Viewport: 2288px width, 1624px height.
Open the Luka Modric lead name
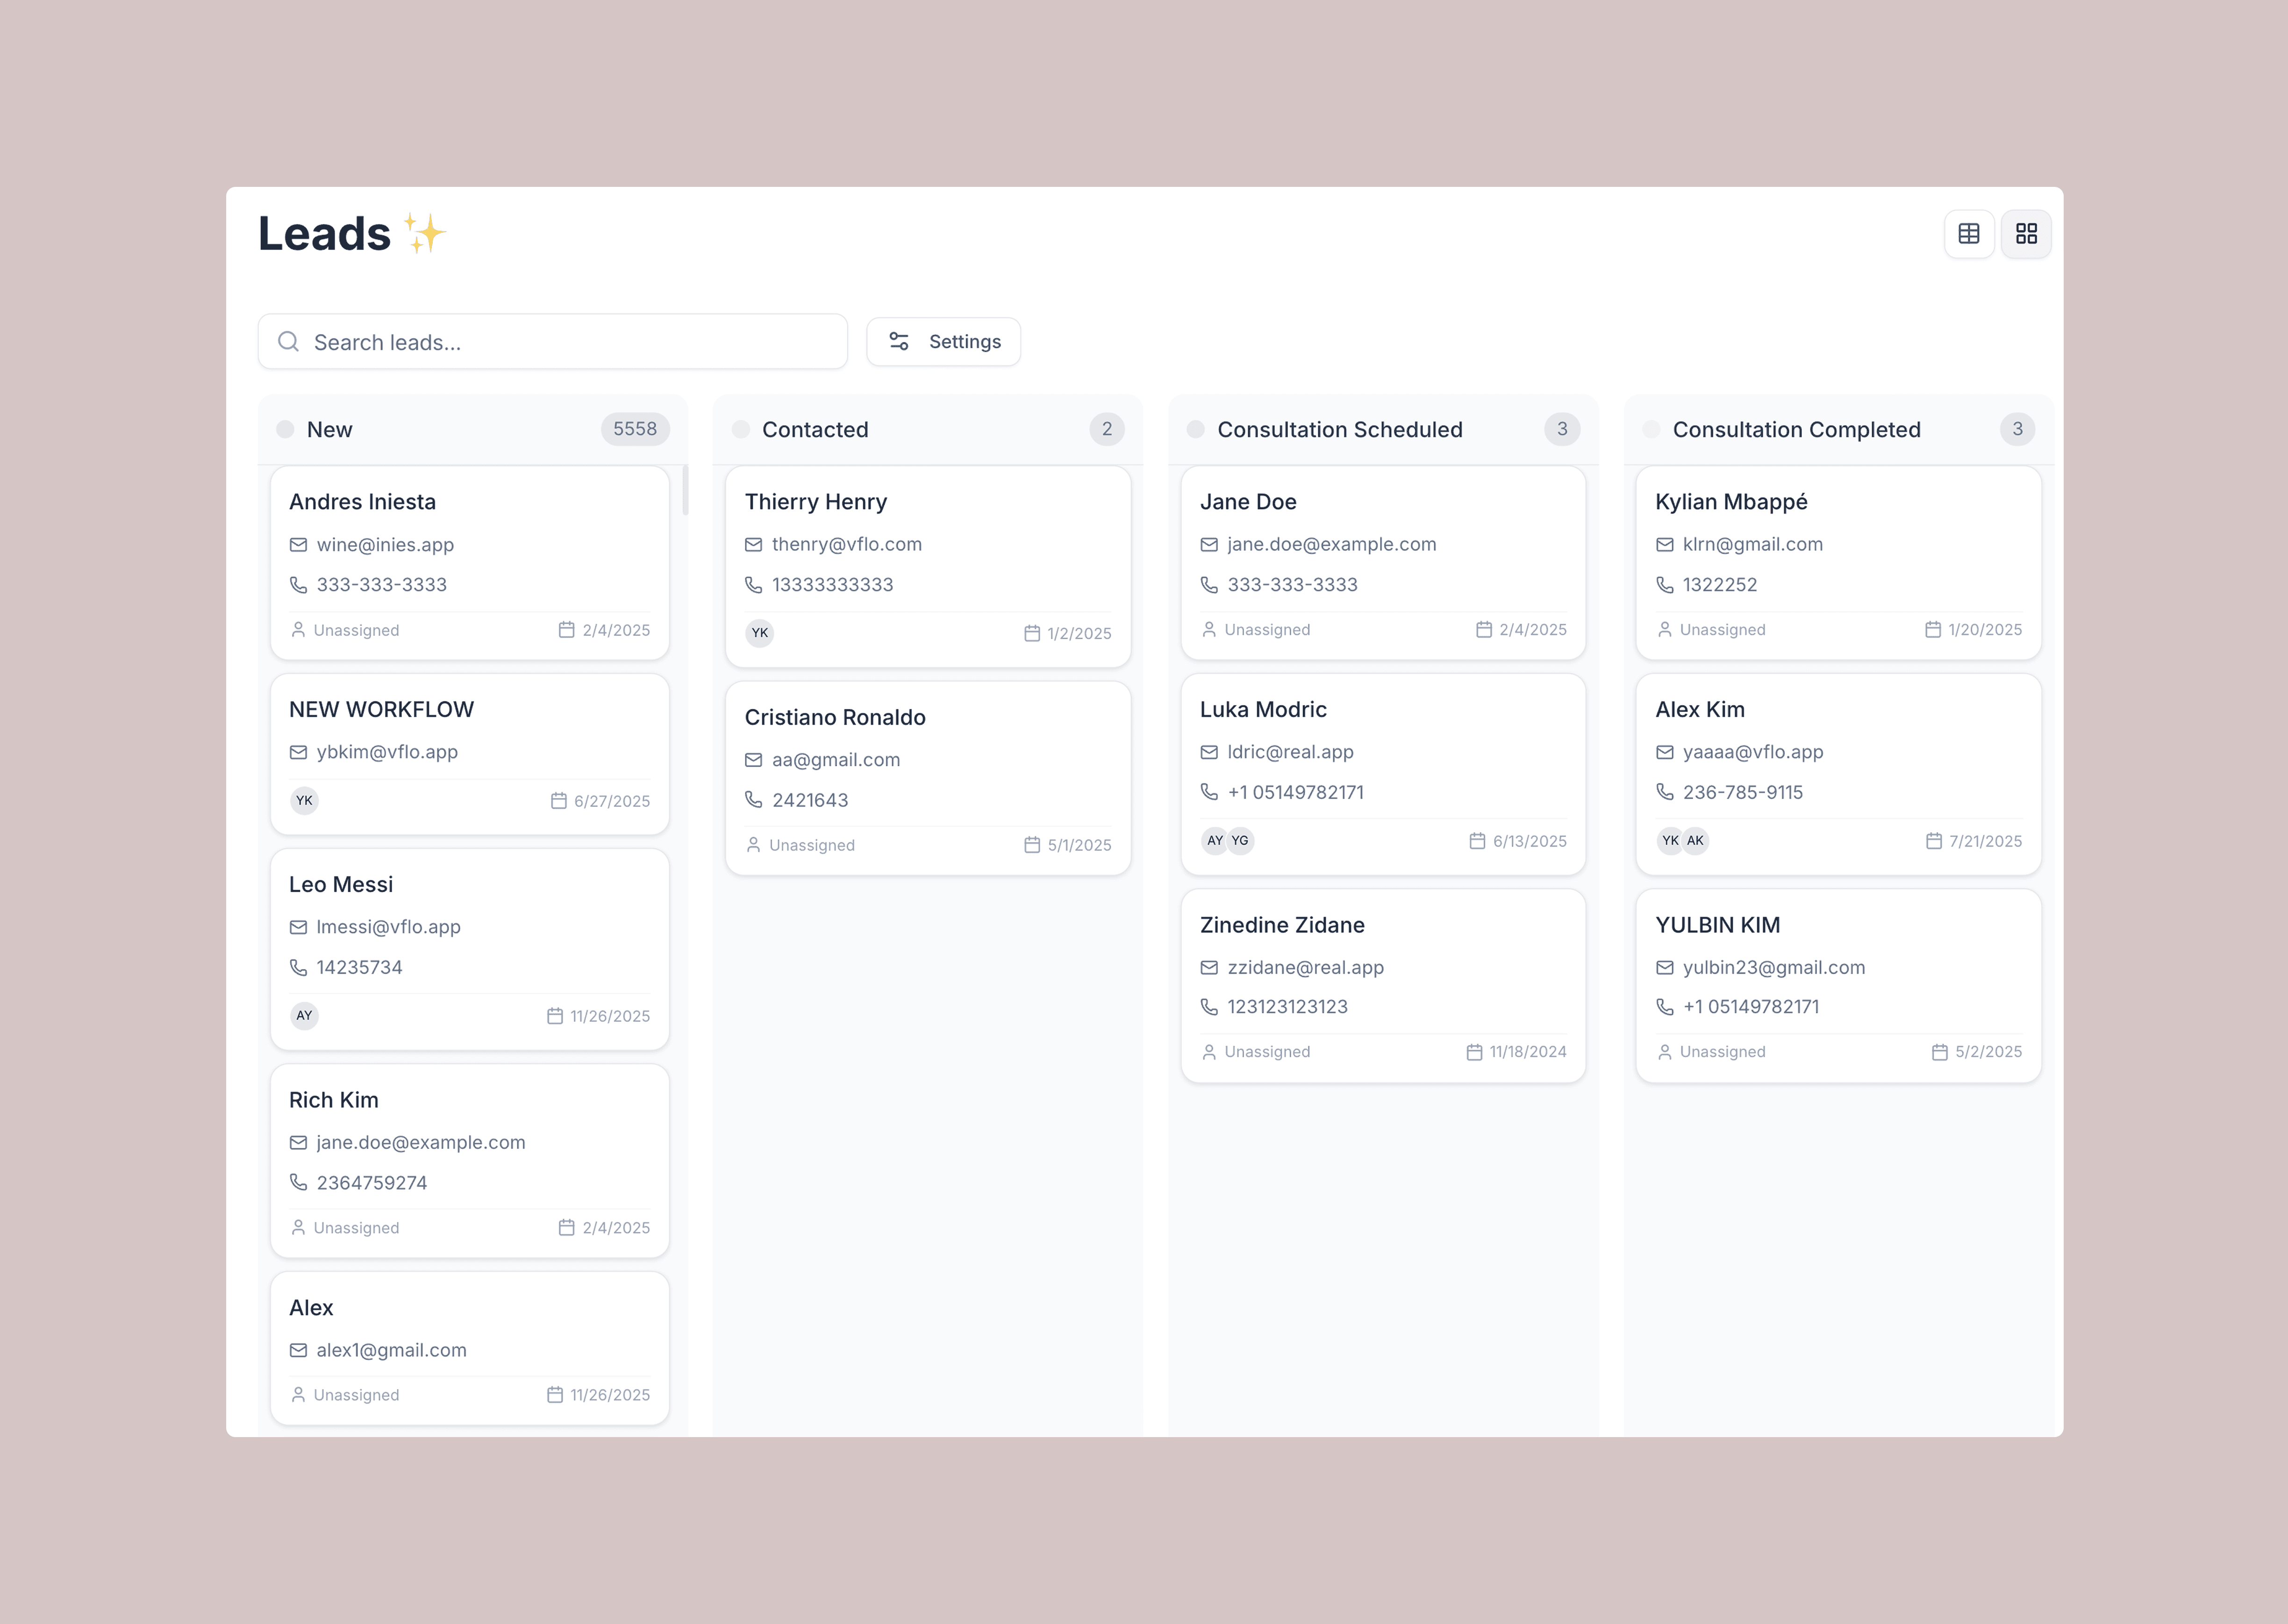(x=1263, y=709)
